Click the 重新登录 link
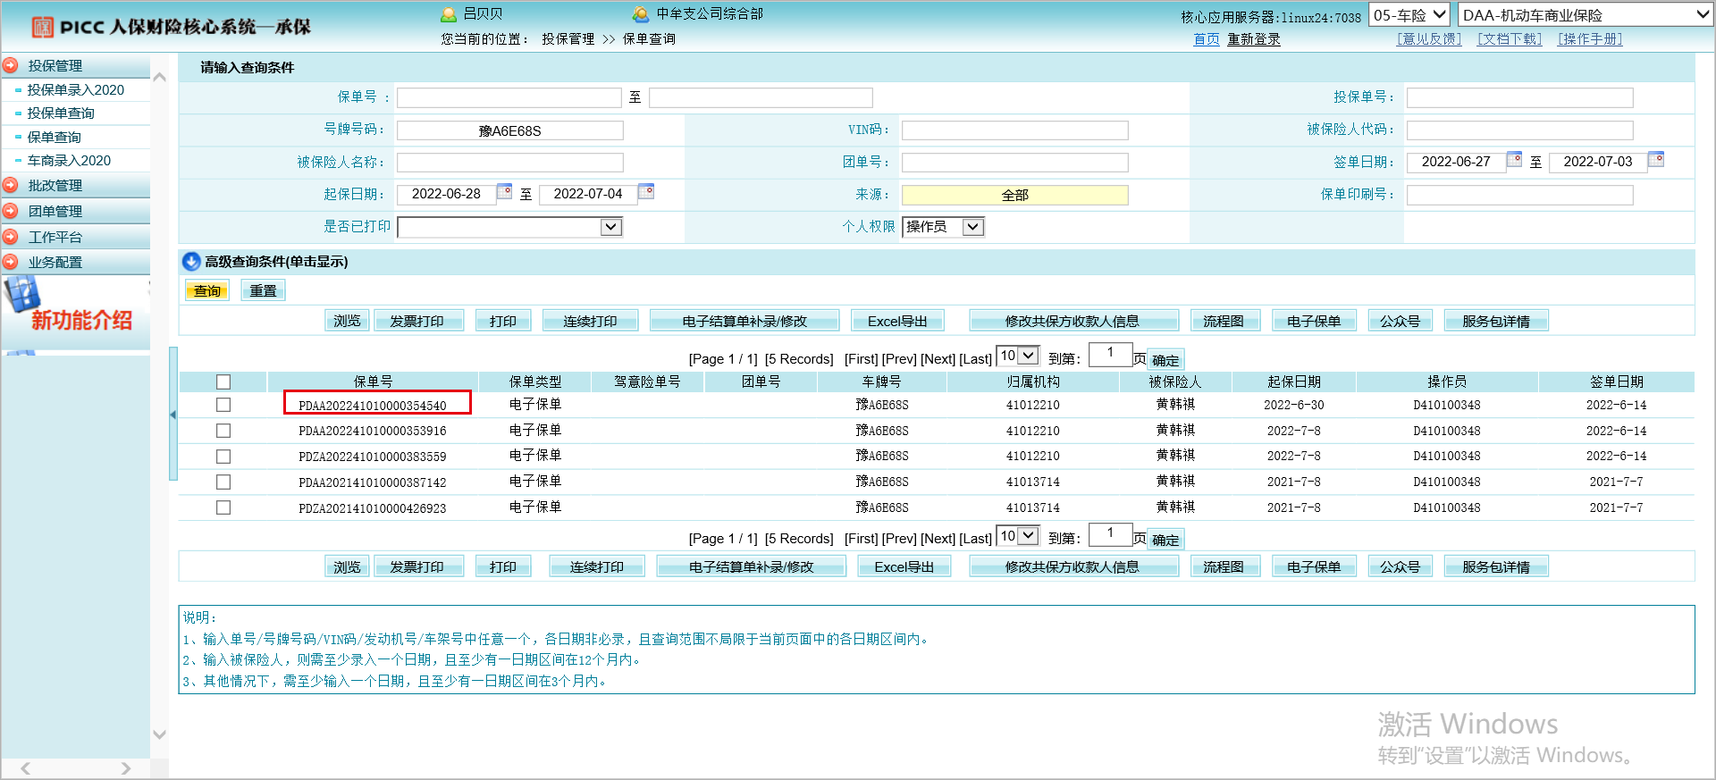The image size is (1716, 780). point(1253,39)
